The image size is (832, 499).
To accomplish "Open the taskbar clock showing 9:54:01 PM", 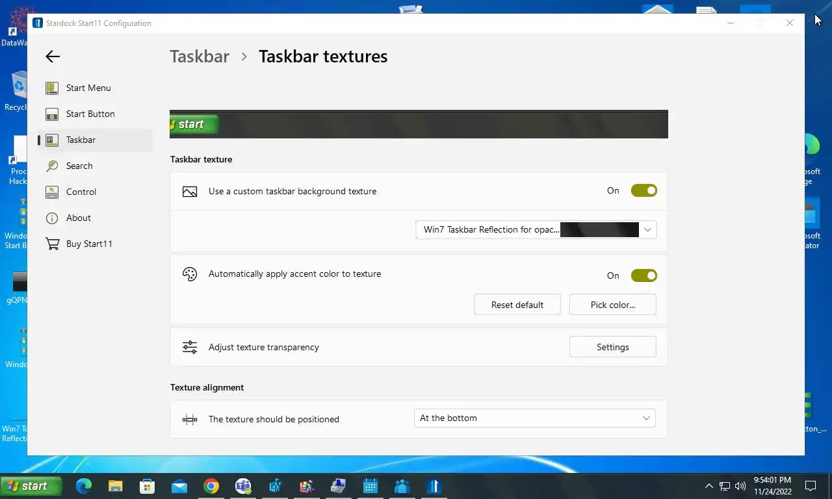I will 773,486.
